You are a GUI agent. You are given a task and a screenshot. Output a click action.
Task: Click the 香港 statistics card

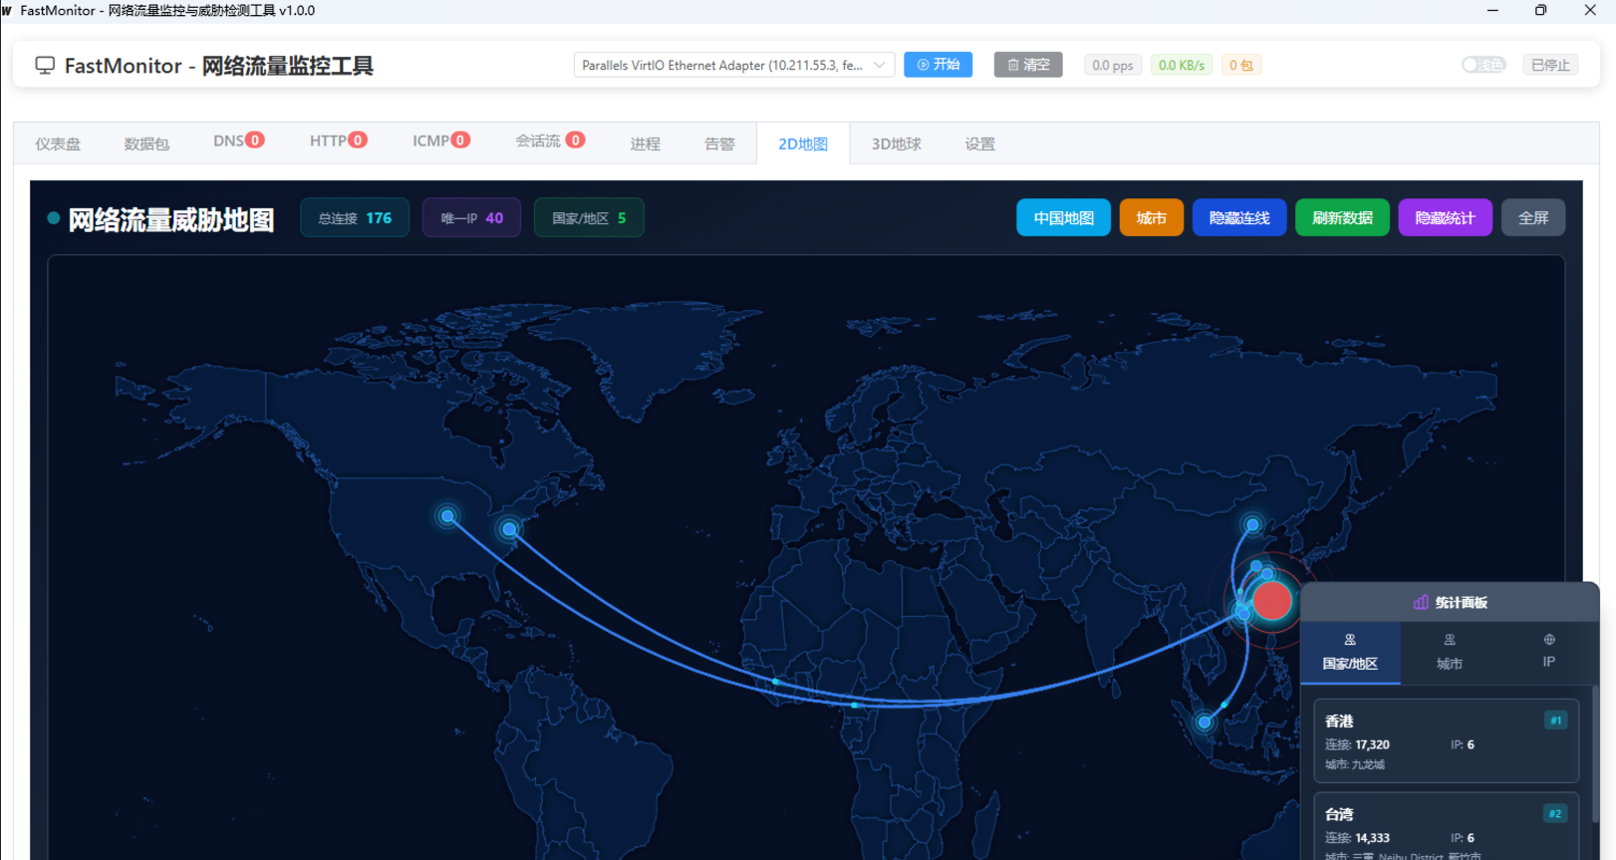pos(1447,740)
